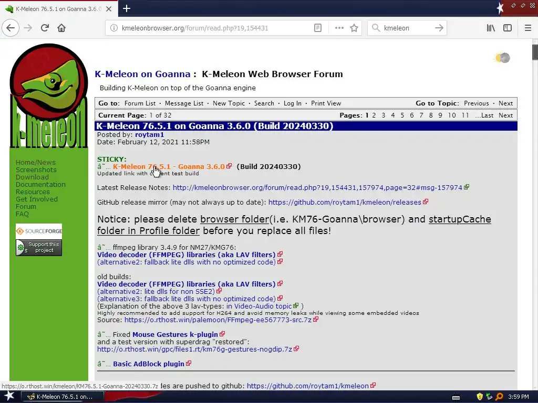Toggle the light/dark theme switch
Screen dimensions: 538x403
click(x=502, y=58)
